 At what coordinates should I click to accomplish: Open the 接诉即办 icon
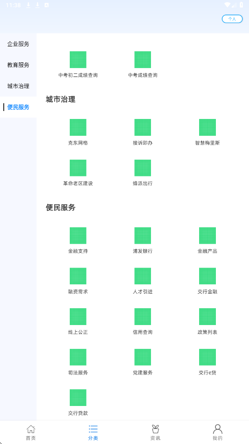click(x=143, y=127)
